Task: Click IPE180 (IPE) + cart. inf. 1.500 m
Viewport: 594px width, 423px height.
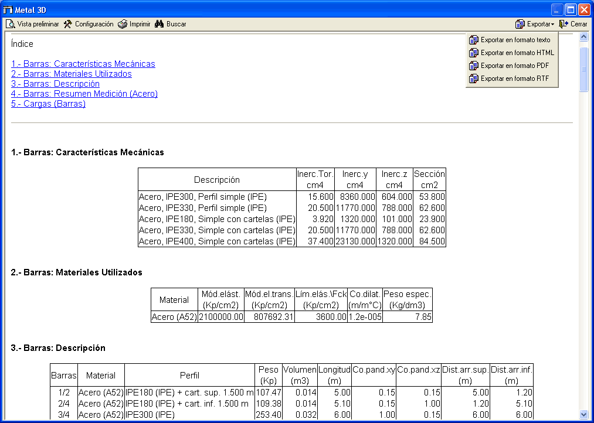Action: click(187, 404)
